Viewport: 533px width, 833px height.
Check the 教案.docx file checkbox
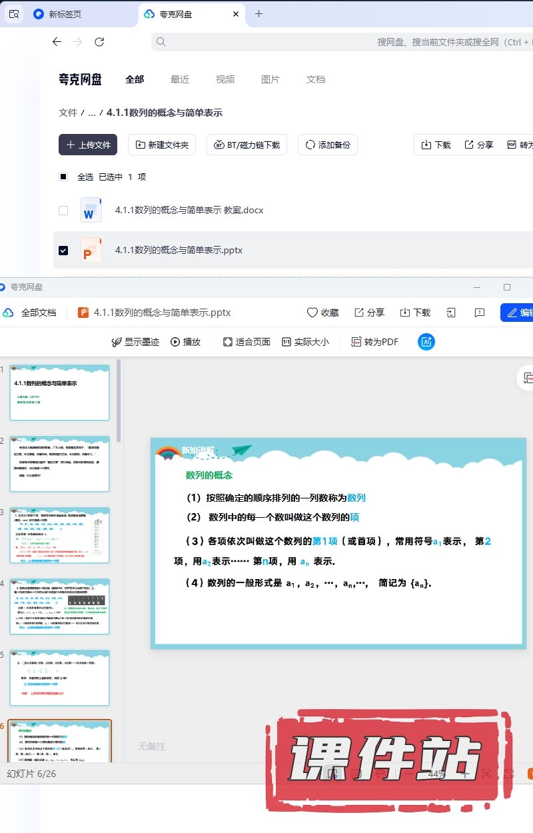click(x=63, y=211)
